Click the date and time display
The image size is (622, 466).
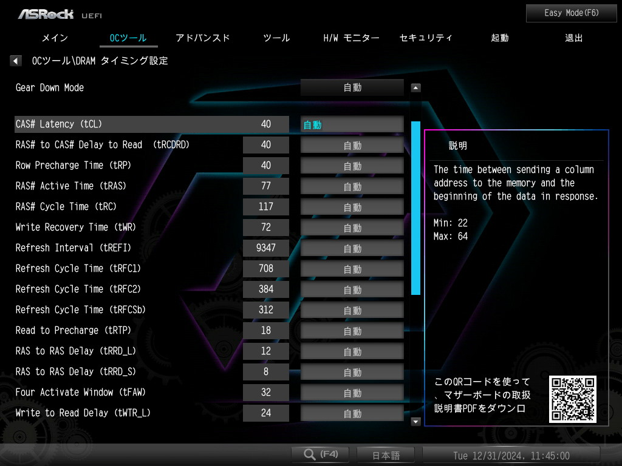click(x=511, y=455)
